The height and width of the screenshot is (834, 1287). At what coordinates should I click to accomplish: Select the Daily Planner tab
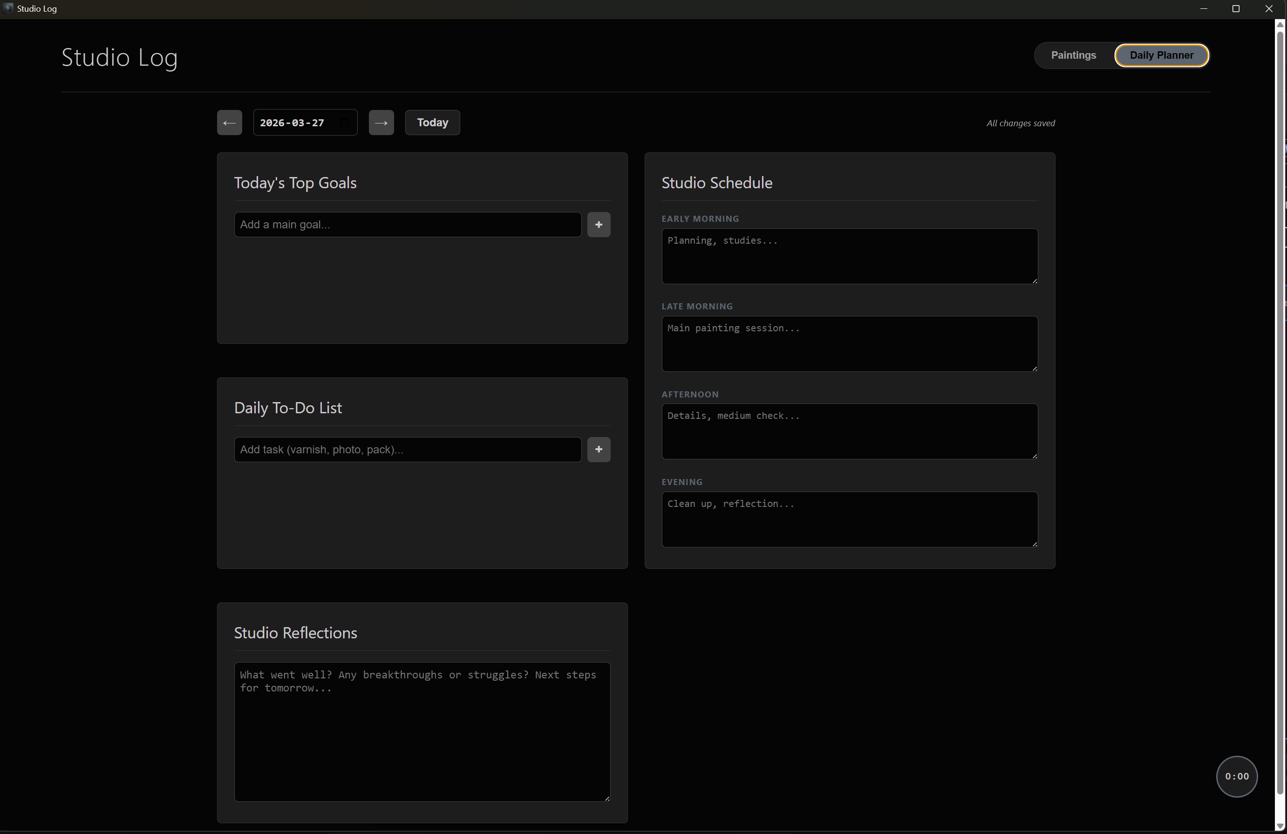pos(1162,55)
